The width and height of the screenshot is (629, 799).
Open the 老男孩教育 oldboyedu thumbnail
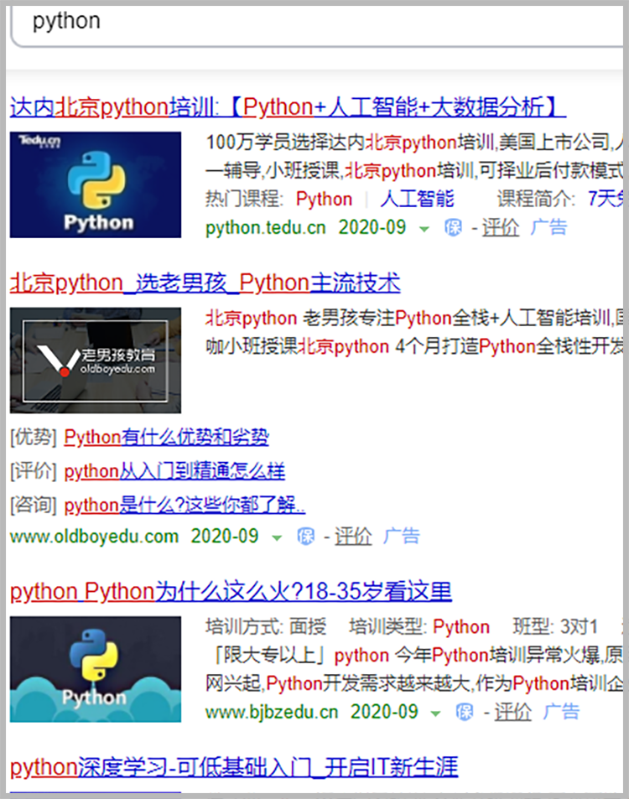96,361
